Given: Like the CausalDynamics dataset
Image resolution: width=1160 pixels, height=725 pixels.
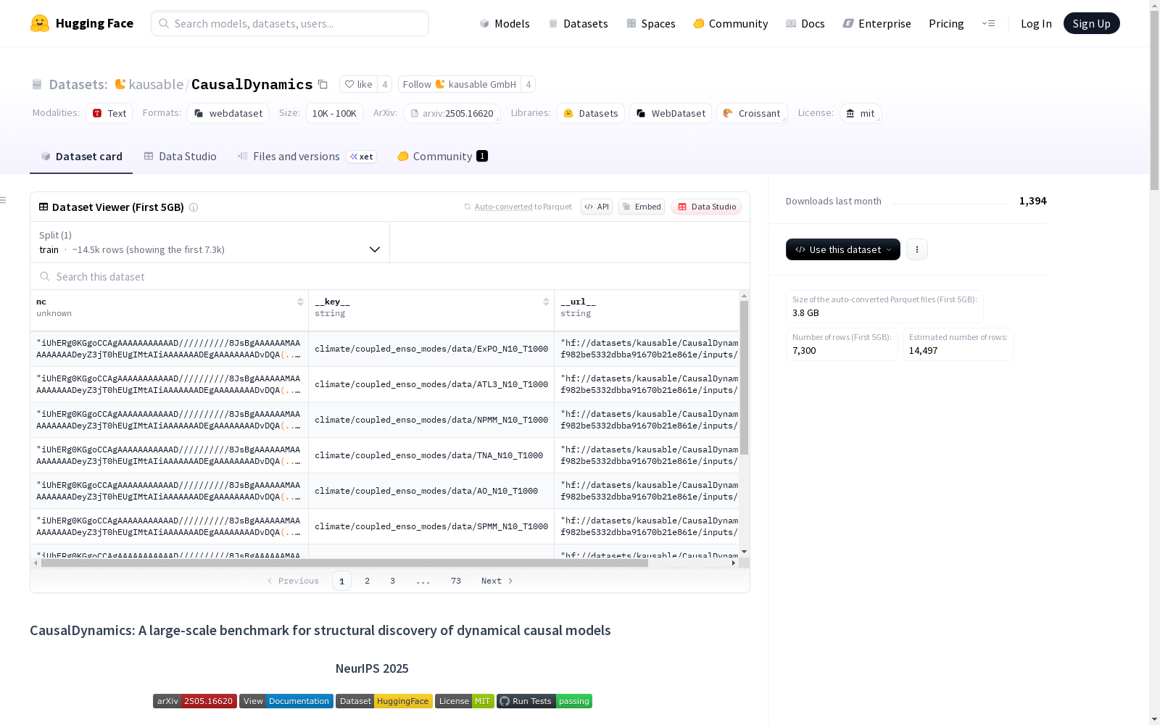Looking at the screenshot, I should pos(358,84).
